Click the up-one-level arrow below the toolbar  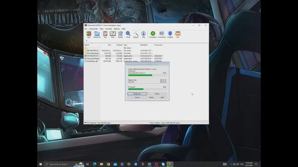point(87,41)
